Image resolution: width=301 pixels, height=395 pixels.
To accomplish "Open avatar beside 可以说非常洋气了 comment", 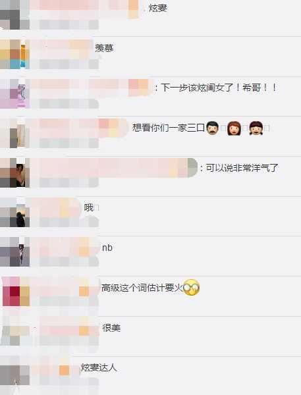I will click(x=14, y=172).
